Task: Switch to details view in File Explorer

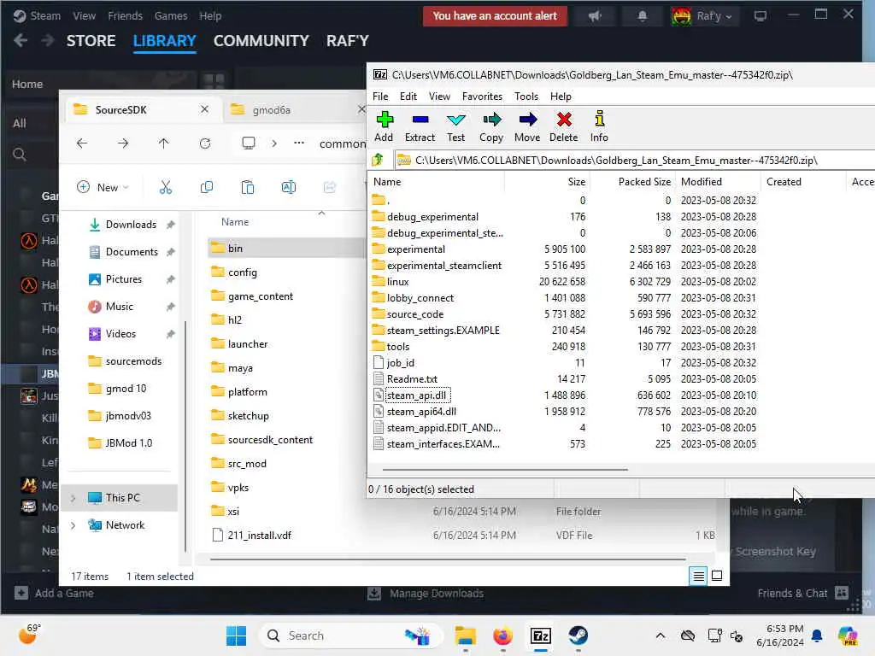Action: coord(698,576)
